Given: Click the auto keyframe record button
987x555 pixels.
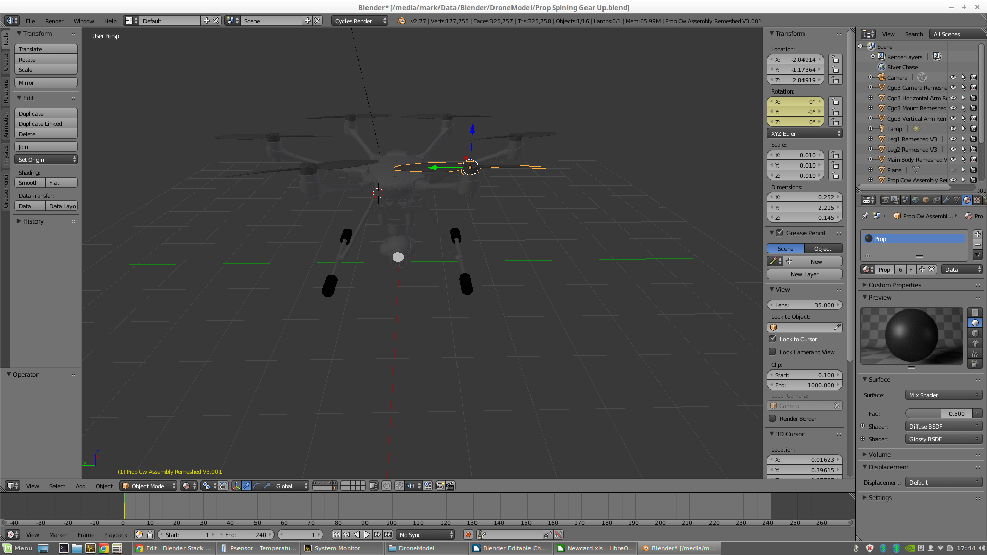Looking at the screenshot, I should point(468,534).
